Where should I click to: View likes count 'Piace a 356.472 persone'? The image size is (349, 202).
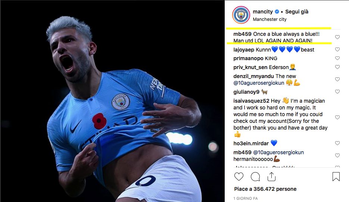tap(265, 189)
